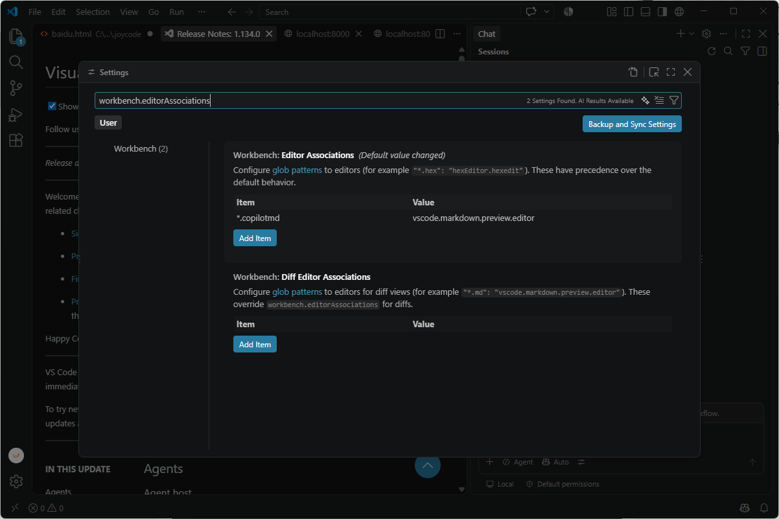Open the Go menu
Image resolution: width=779 pixels, height=519 pixels.
click(x=154, y=12)
